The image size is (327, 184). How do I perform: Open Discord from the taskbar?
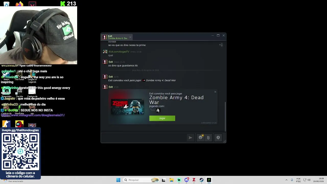pos(187,180)
